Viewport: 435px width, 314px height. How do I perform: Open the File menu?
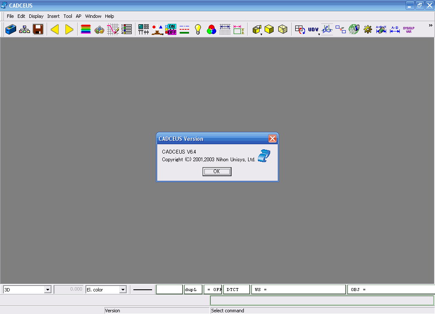point(10,16)
